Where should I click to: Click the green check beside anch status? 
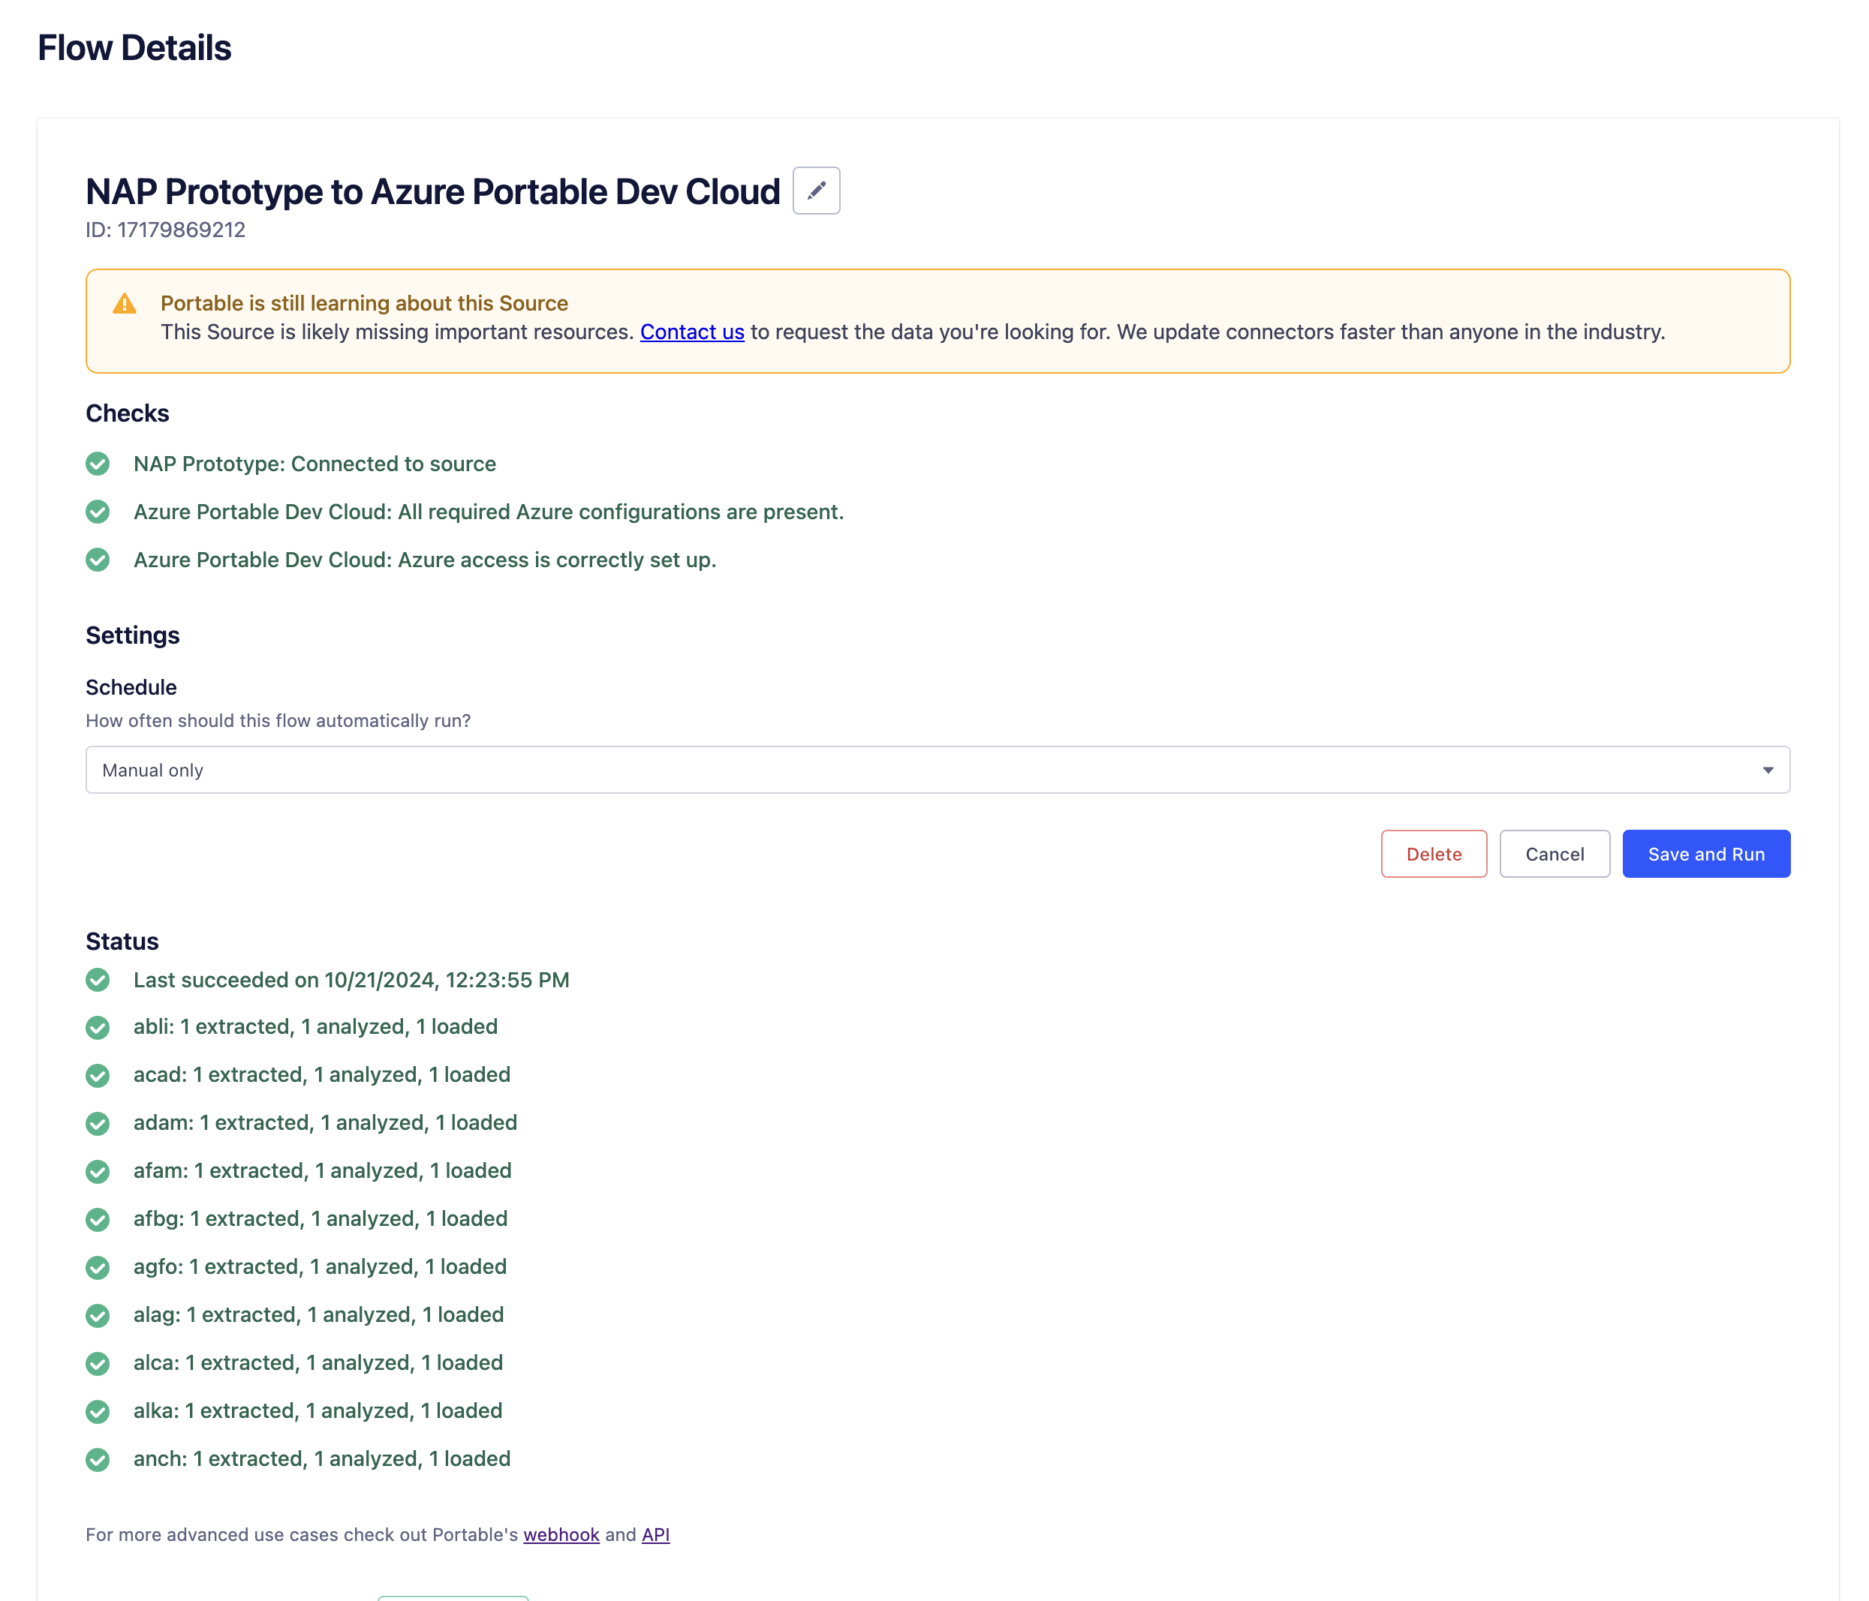click(98, 1459)
